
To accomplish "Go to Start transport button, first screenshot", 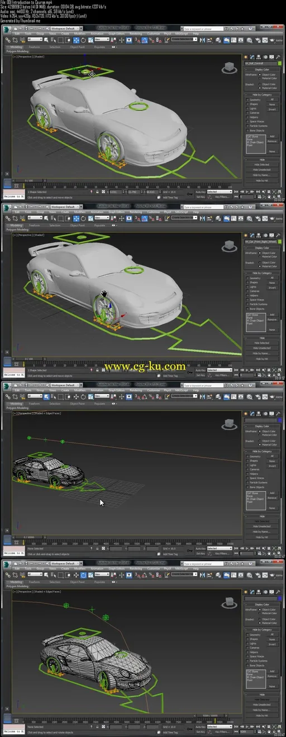I will tap(237, 192).
